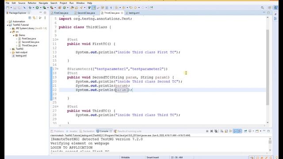Click Remove Launch X icon in console

(211, 131)
